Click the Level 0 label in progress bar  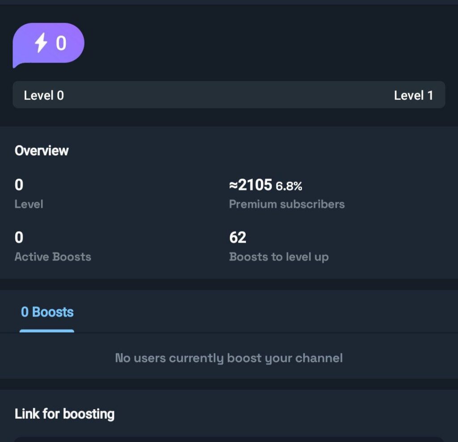click(44, 95)
